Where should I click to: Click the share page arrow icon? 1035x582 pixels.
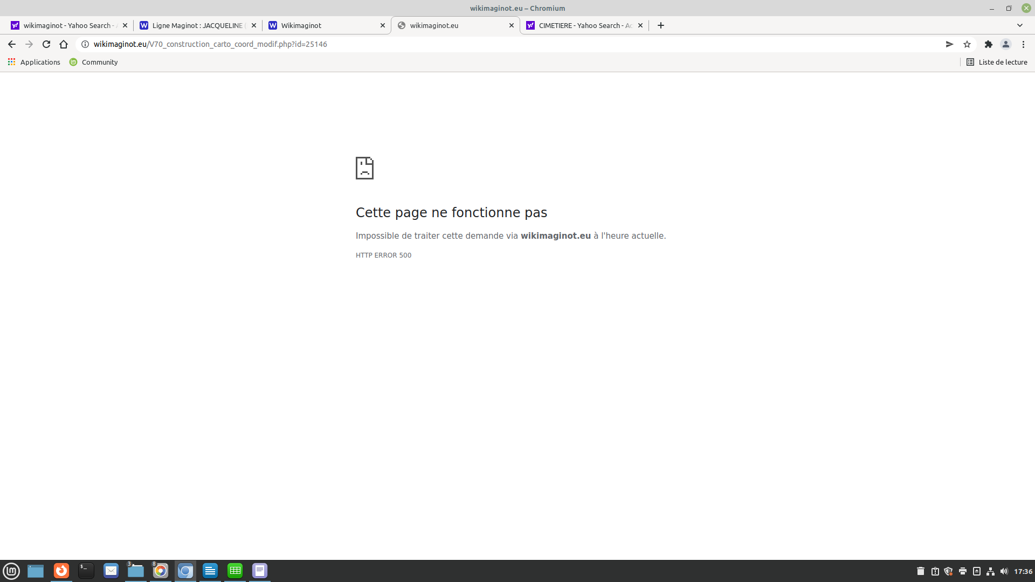click(x=950, y=44)
